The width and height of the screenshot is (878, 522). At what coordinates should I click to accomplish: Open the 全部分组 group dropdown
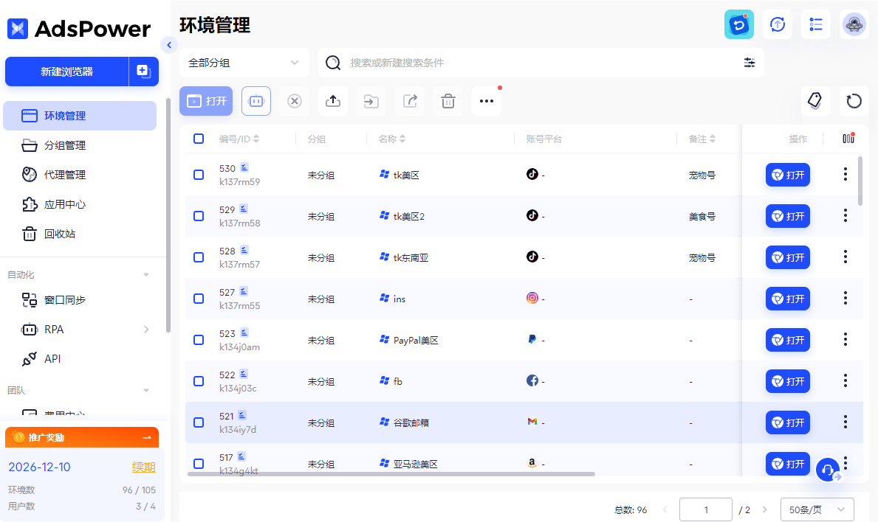pos(244,63)
